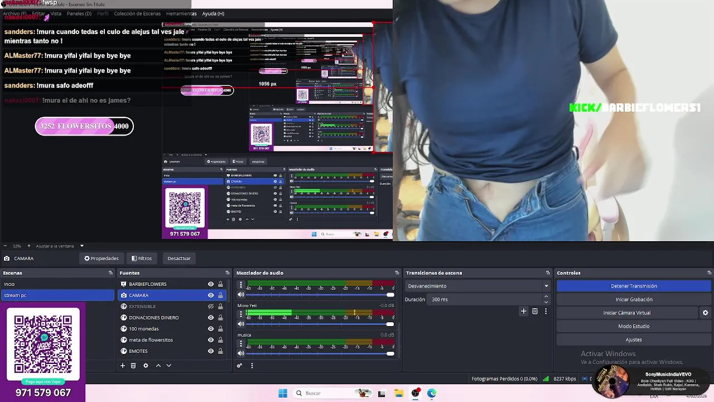Open the Colección de Escenas menu
The height and width of the screenshot is (402, 714).
tap(137, 13)
